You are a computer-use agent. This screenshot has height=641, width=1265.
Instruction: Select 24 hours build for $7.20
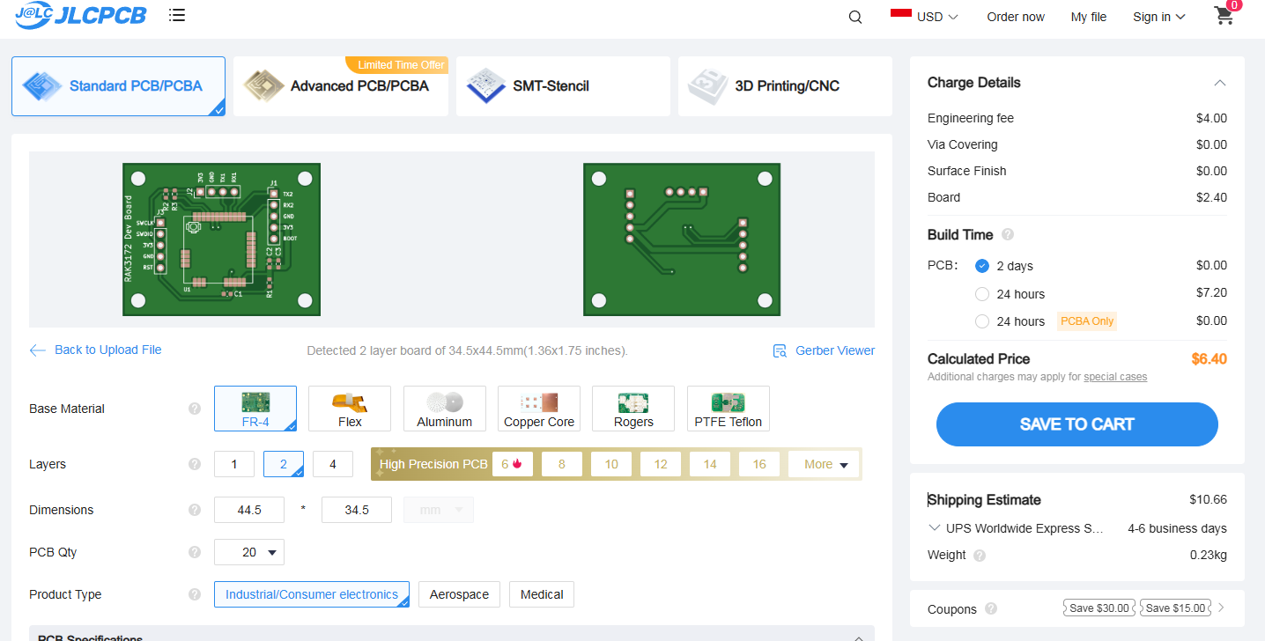click(982, 294)
